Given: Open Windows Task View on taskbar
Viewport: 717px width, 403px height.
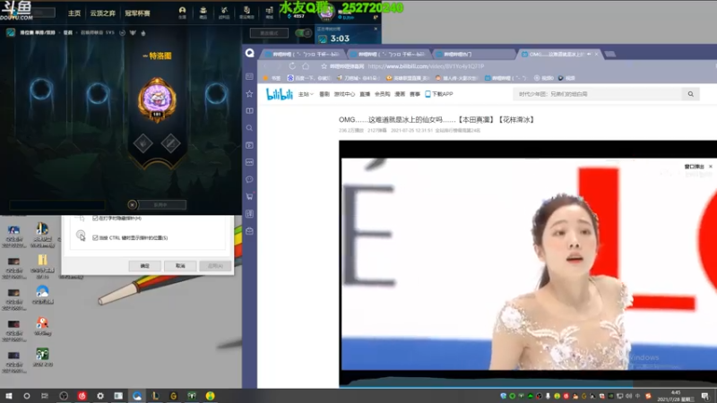Looking at the screenshot, I should pos(44,396).
